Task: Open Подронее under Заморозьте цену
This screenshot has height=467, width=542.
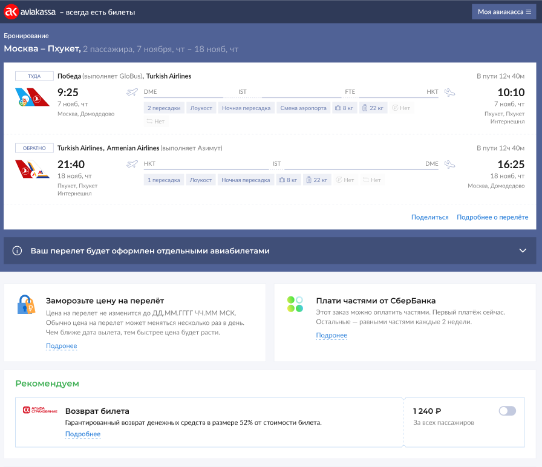Action: [x=62, y=345]
